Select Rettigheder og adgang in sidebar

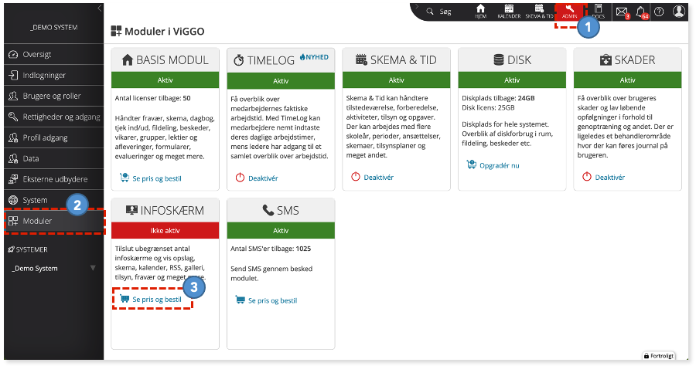coord(53,117)
